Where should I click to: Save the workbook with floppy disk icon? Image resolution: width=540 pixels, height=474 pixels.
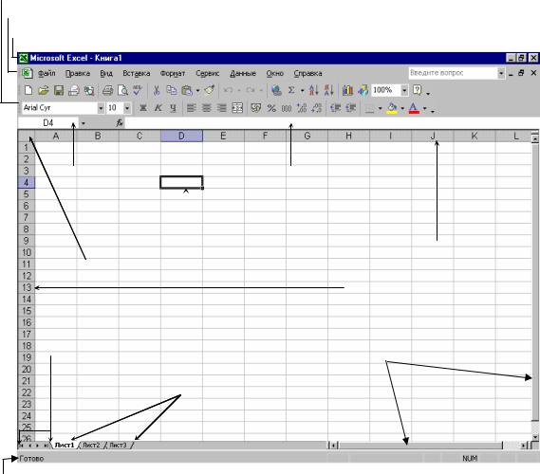click(x=59, y=90)
